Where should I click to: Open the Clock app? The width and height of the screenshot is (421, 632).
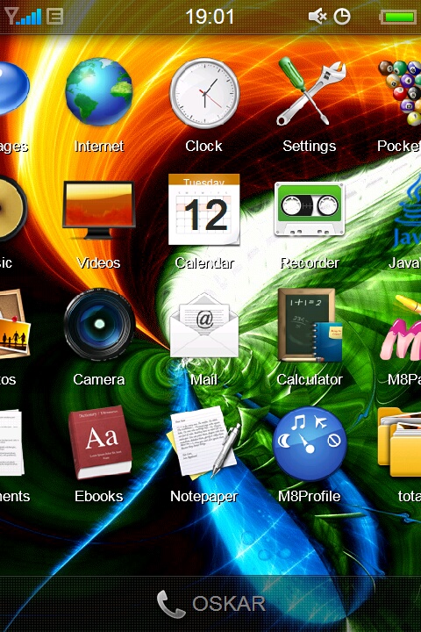tap(204, 94)
